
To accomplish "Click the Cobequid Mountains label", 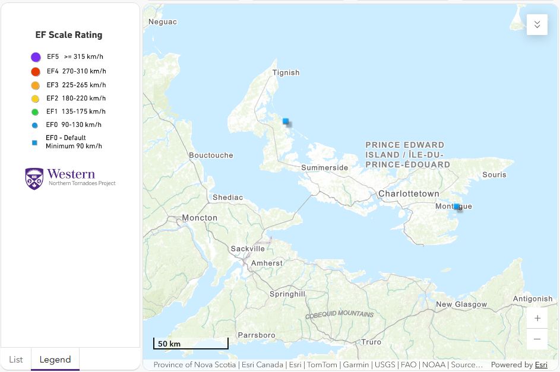I will point(339,314).
